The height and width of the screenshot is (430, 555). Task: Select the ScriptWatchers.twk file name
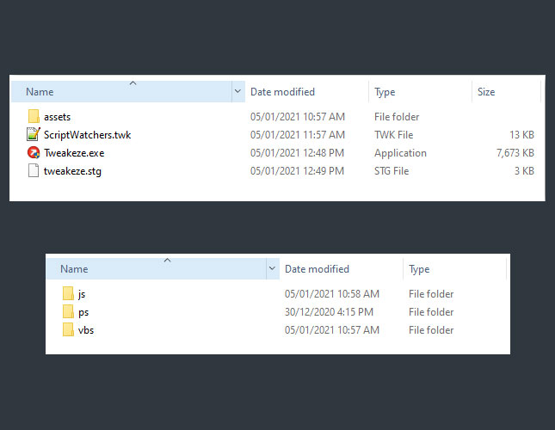pyautogui.click(x=87, y=134)
